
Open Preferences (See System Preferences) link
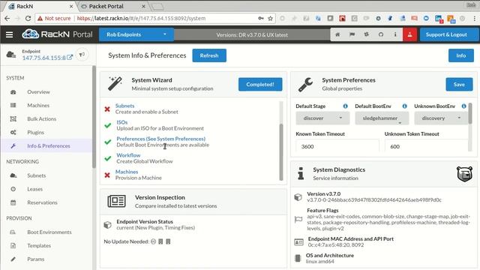[160, 139]
